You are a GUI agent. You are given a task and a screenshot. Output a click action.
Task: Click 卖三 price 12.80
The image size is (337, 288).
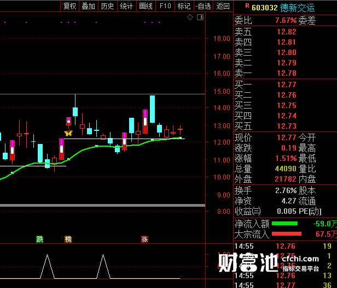click(x=287, y=52)
